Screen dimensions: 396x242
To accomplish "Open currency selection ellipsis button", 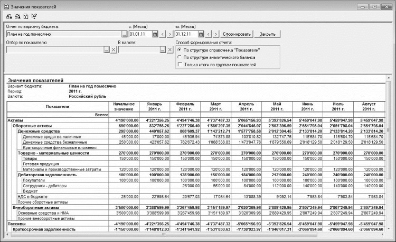I will pyautogui.click(x=163, y=50).
